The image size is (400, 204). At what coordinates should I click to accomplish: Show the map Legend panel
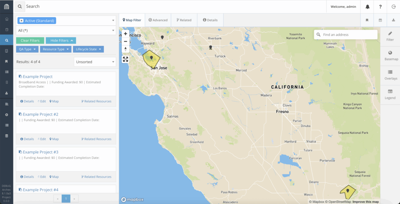coord(390,94)
